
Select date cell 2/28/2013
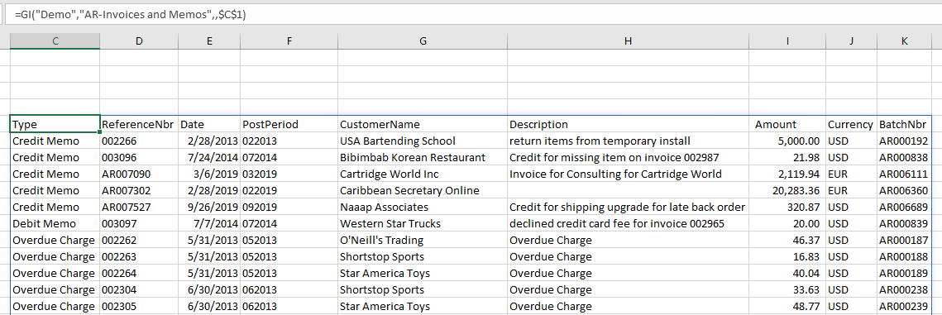[209, 141]
